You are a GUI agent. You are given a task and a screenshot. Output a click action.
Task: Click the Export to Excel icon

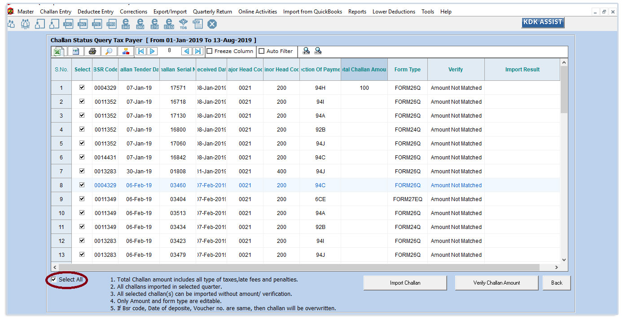click(58, 51)
